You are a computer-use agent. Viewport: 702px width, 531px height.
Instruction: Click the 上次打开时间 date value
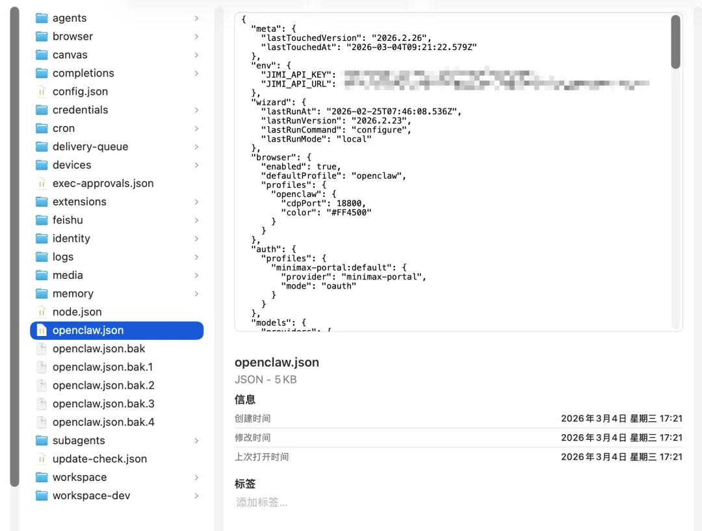click(x=621, y=457)
